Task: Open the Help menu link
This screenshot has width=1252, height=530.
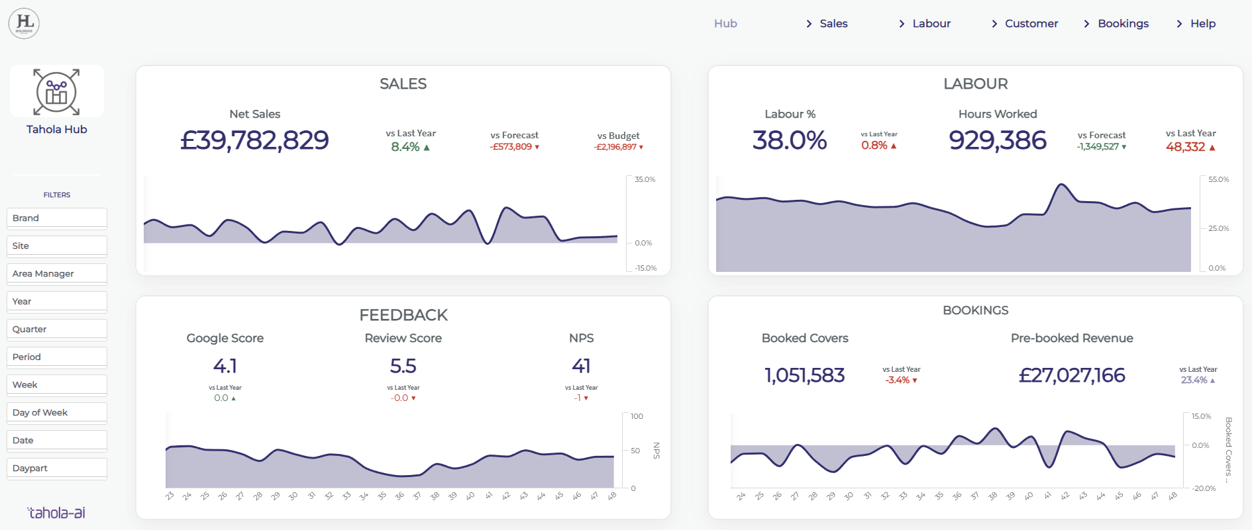Action: (x=1203, y=24)
